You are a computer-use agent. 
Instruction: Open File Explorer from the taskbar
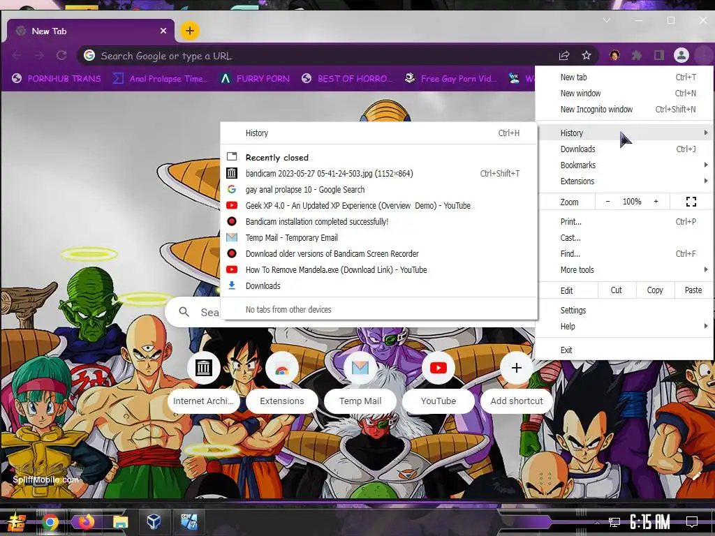pos(120,522)
